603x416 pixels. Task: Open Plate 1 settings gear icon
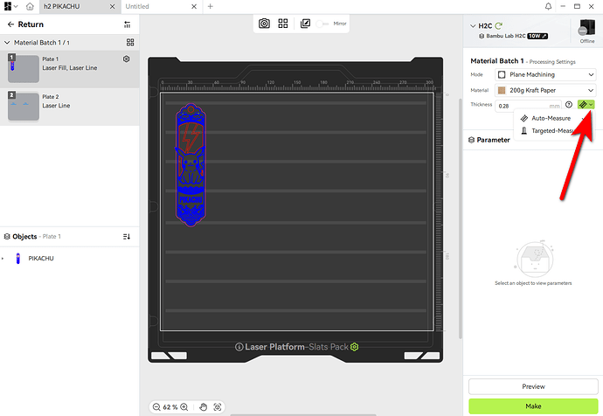126,59
